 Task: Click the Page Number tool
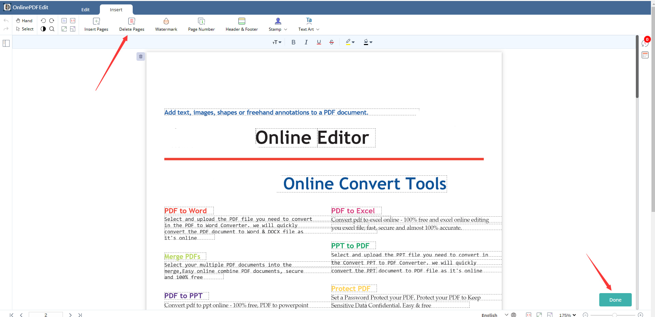point(201,25)
